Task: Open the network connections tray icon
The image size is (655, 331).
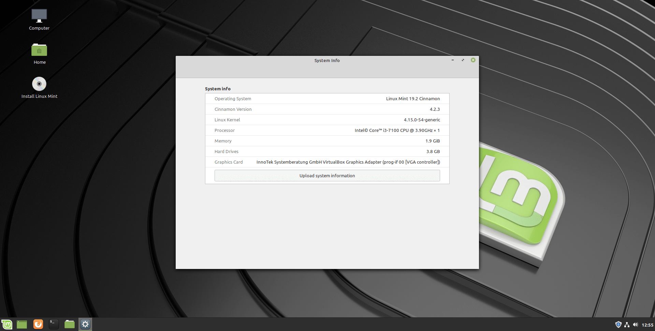Action: [x=627, y=325]
